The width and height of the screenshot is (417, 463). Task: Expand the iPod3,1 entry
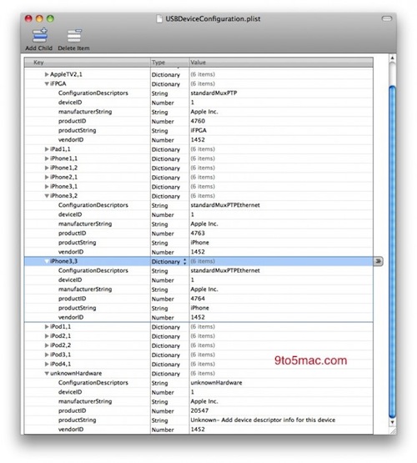coord(47,355)
